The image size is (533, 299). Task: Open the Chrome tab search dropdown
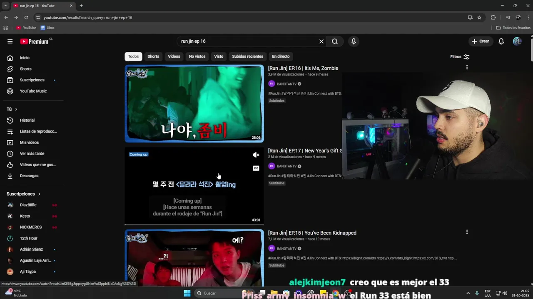pyautogui.click(x=5, y=6)
